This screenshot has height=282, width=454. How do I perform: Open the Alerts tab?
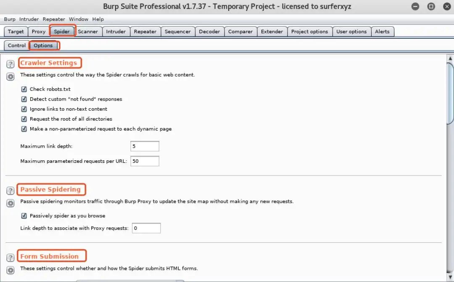coord(382,32)
